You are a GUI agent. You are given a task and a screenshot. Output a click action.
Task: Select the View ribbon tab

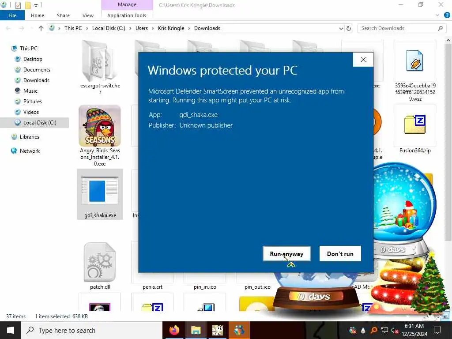click(x=88, y=15)
